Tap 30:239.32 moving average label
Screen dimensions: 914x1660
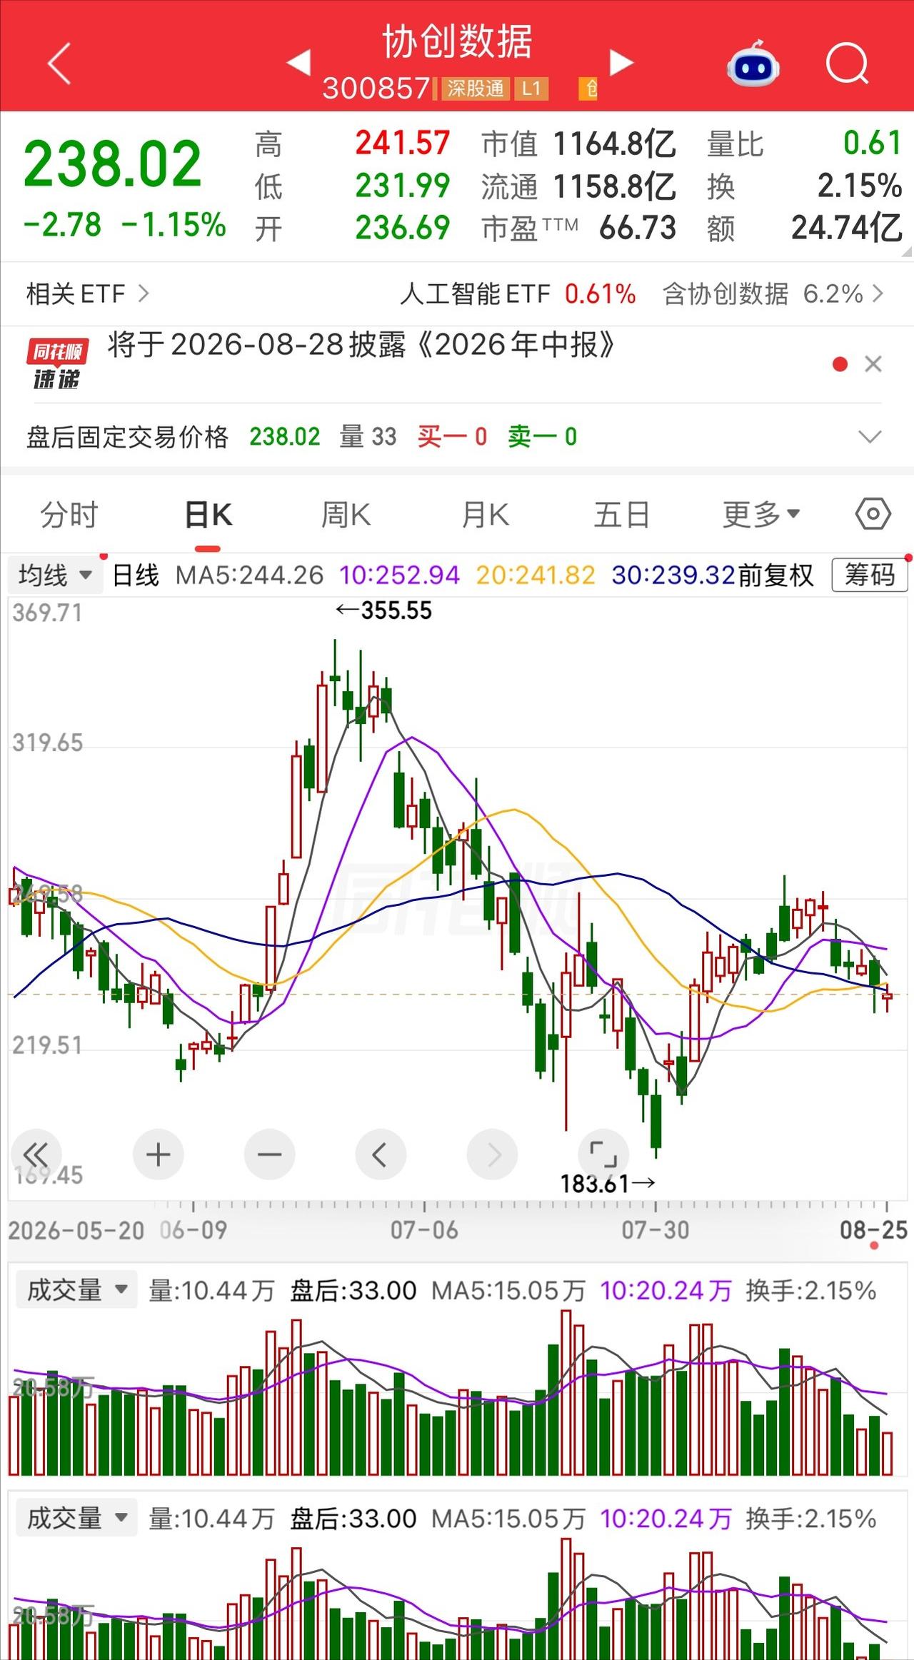(x=673, y=575)
